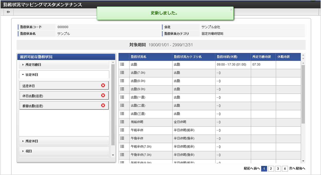Viewport: 321px width, 175px height.
Task: Click the list icon on 午前半休 row
Action: click(122, 130)
